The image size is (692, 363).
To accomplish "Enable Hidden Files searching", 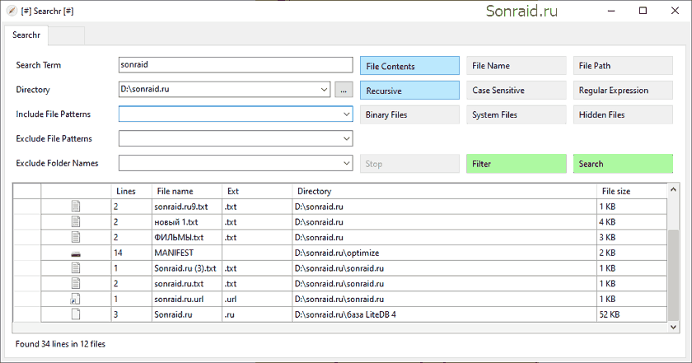I will pyautogui.click(x=623, y=114).
